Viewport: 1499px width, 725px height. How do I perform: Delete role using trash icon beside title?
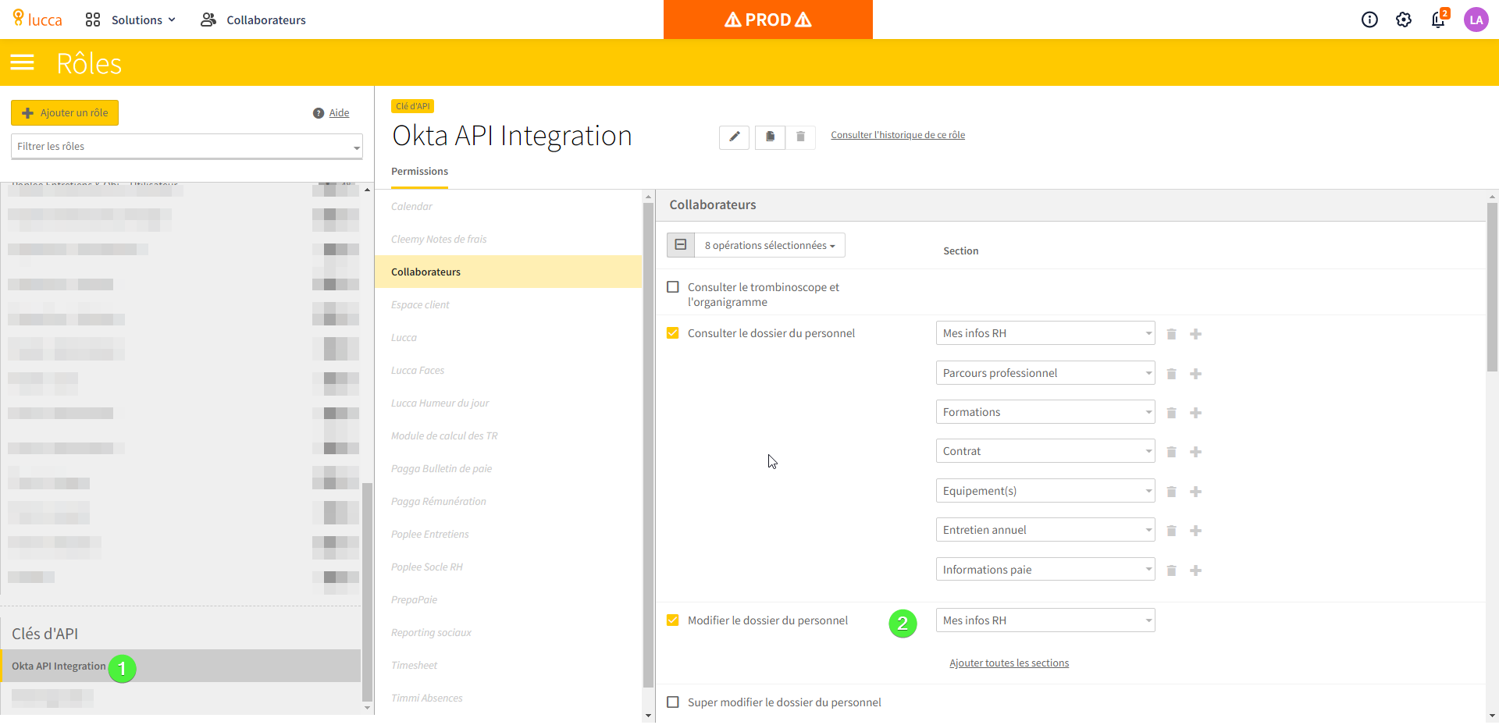coord(800,137)
